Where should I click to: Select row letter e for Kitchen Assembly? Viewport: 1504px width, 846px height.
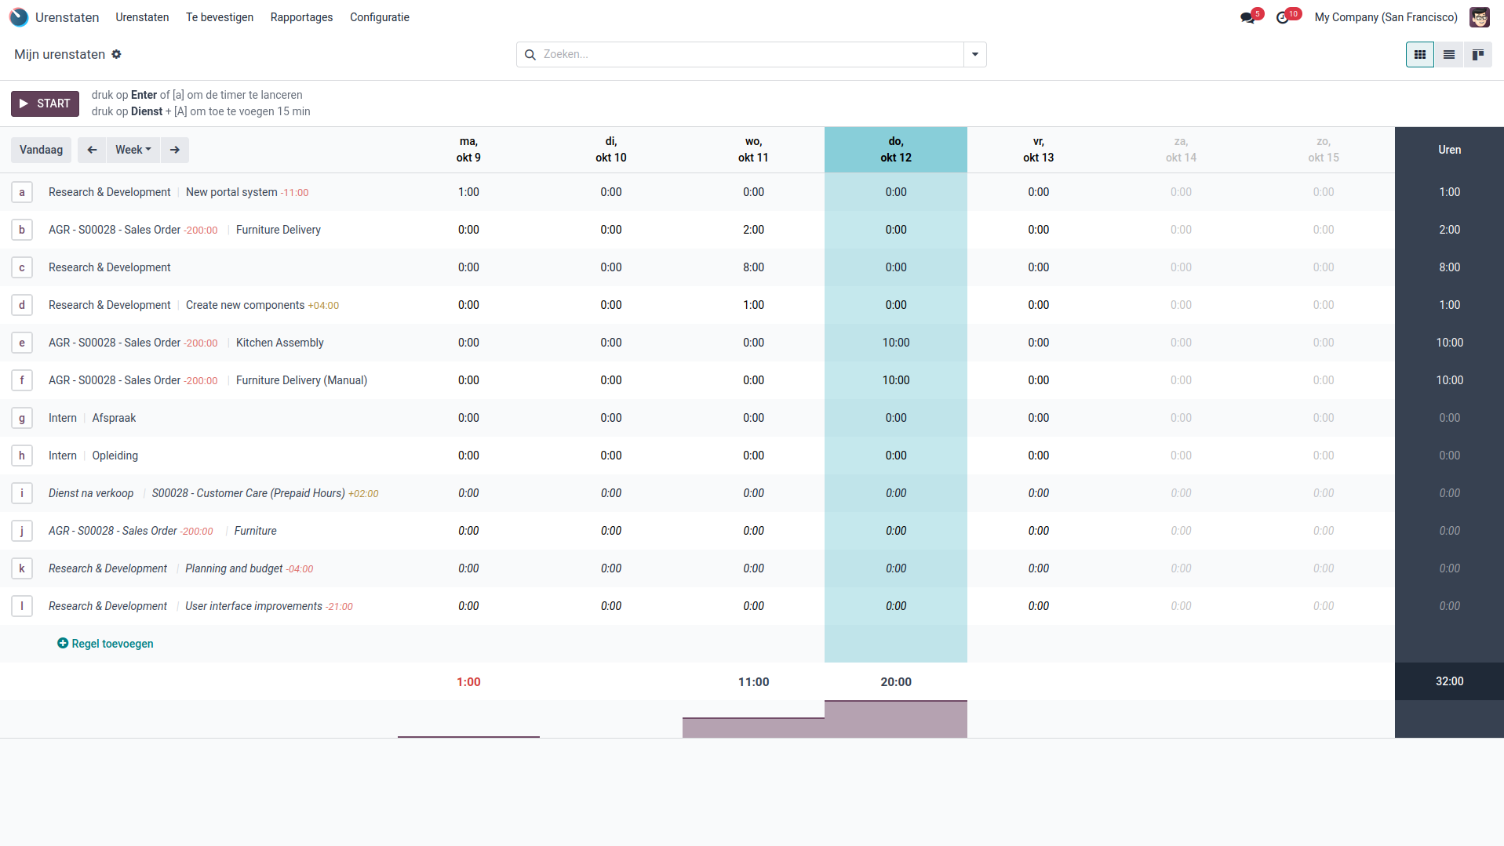click(21, 343)
